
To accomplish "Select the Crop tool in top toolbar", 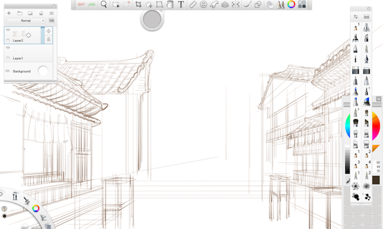I will pos(139,4).
